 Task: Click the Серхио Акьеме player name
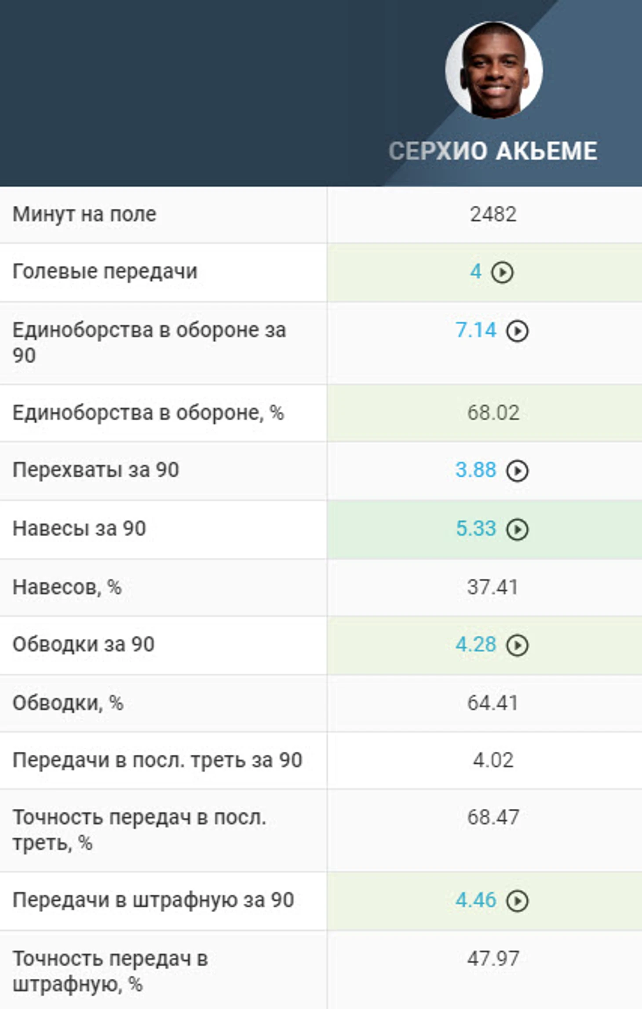pyautogui.click(x=493, y=151)
